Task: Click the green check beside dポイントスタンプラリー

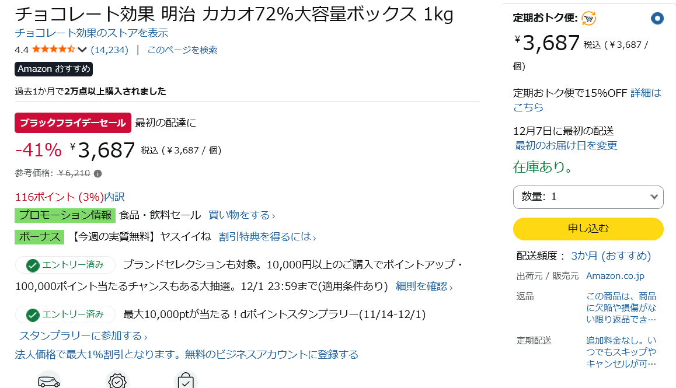Action: click(33, 315)
